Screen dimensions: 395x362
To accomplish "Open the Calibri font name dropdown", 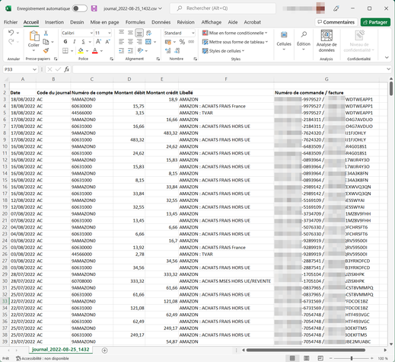I will (91, 33).
